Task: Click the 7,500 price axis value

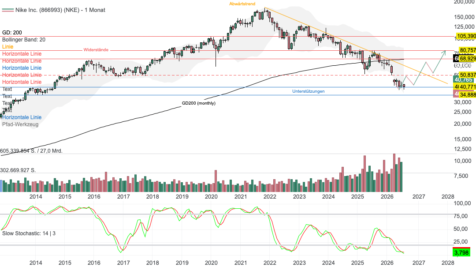Action: [461, 176]
